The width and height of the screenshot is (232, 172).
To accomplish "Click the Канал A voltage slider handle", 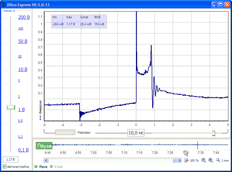I will click(x=11, y=107).
